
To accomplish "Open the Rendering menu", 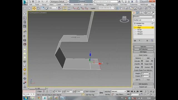I will click(100, 4).
